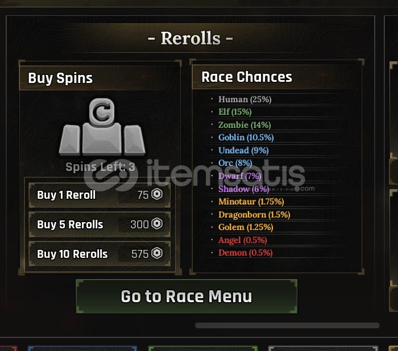Select Zombie (14%) race entry
This screenshot has height=351, width=398.
(x=244, y=125)
